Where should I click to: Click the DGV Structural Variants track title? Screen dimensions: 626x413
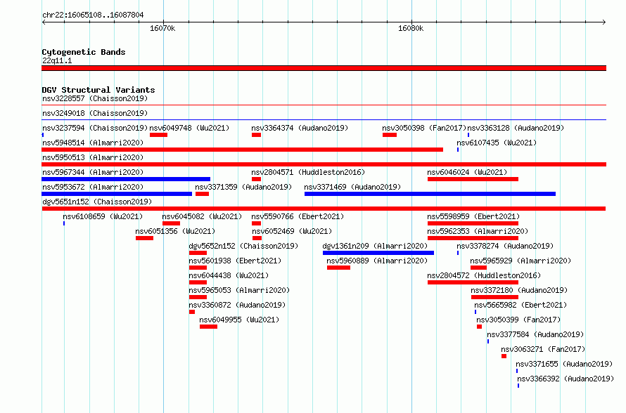coord(98,90)
